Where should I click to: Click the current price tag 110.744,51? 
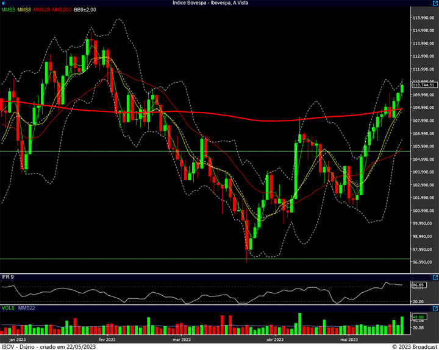tap(424, 85)
